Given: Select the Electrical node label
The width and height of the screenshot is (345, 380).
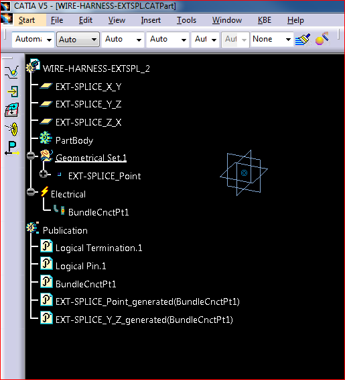Looking at the screenshot, I should (x=68, y=194).
